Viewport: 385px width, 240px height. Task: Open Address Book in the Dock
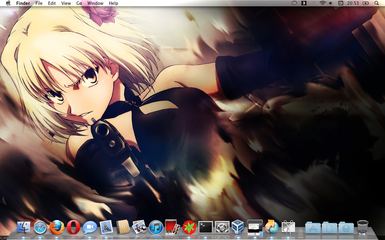(123, 227)
